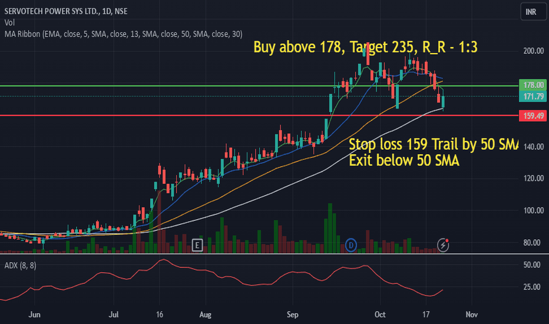Click the lightning bolt news event icon

point(443,245)
